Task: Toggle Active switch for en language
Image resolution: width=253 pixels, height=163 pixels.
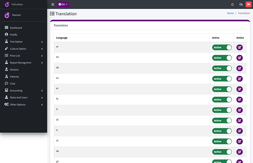Action: (222, 58)
